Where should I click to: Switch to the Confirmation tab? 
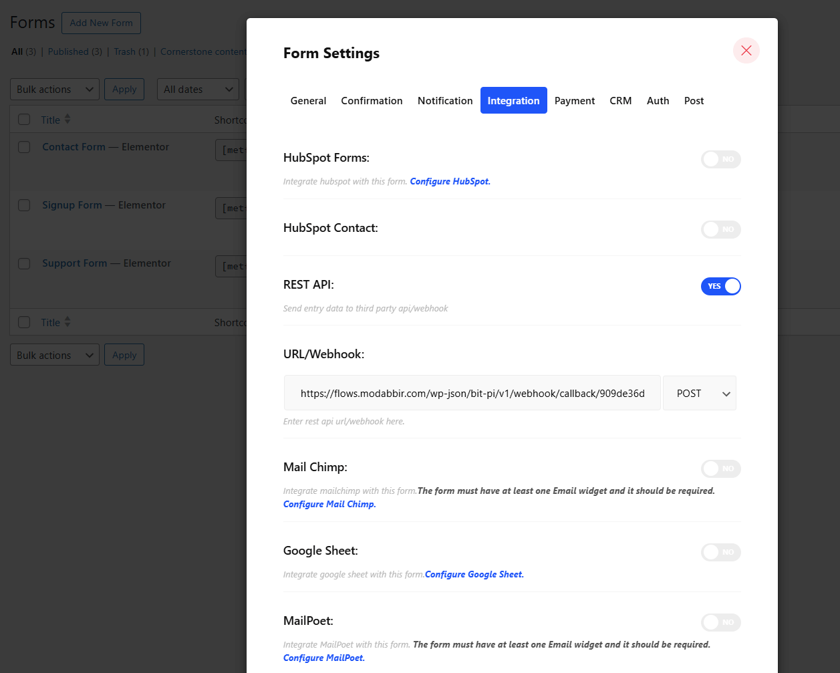[x=372, y=100]
